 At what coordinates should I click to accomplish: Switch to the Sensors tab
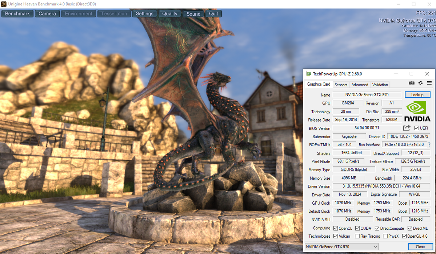click(x=341, y=85)
